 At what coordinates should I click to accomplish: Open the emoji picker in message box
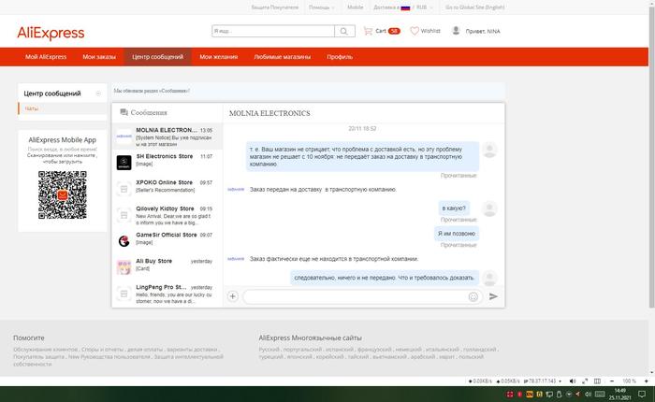click(473, 296)
